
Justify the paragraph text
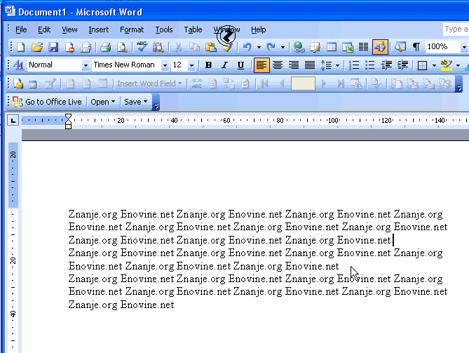310,65
